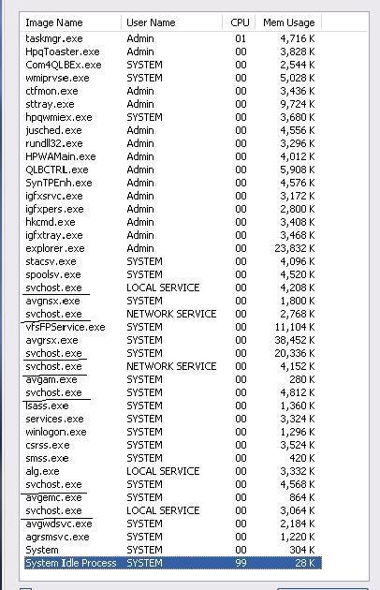Select the System Idle Process row

point(173,563)
